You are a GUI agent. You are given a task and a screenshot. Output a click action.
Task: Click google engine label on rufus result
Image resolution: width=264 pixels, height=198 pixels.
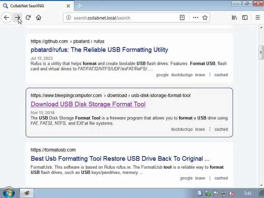162,75
